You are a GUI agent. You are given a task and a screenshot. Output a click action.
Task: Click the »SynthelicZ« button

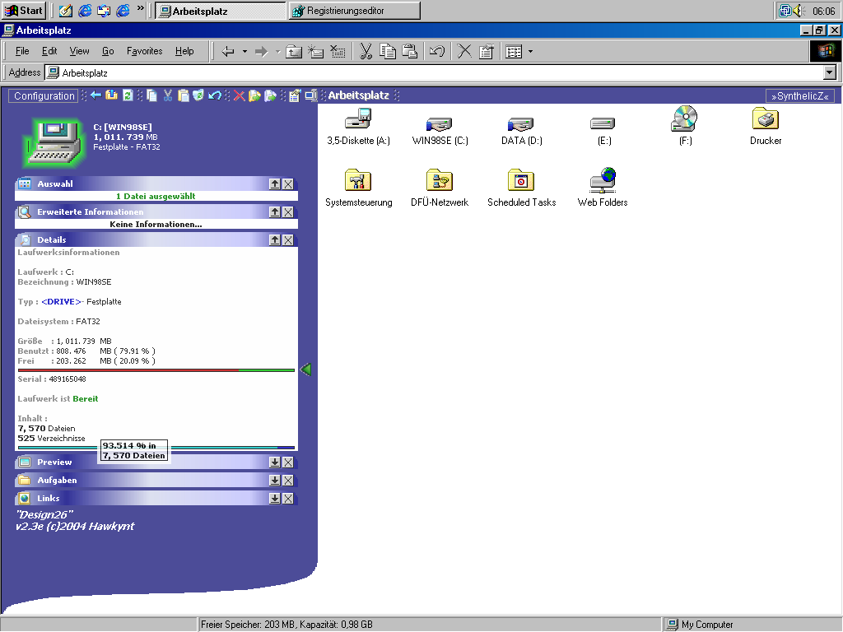coord(800,95)
